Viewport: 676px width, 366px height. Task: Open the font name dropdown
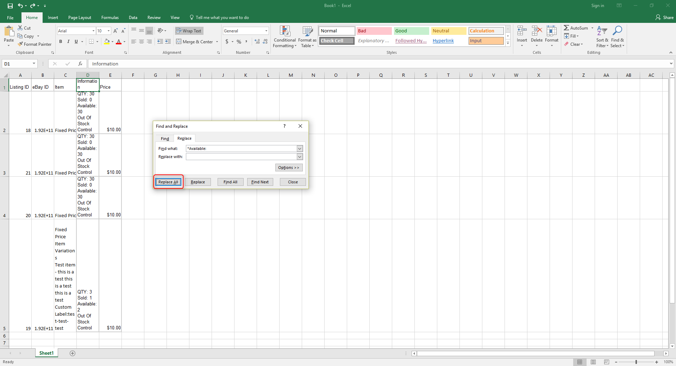pyautogui.click(x=93, y=31)
